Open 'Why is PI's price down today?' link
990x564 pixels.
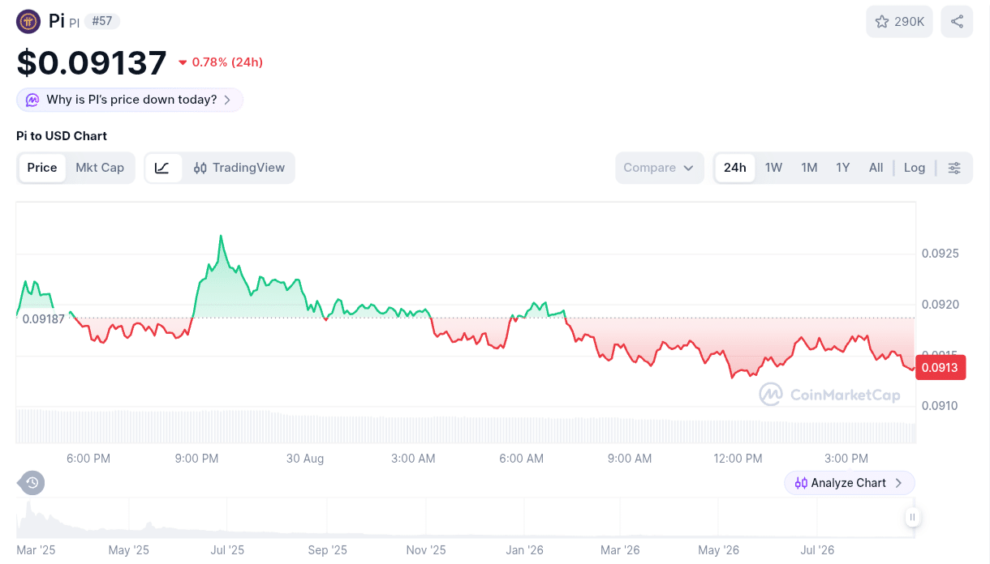click(130, 100)
